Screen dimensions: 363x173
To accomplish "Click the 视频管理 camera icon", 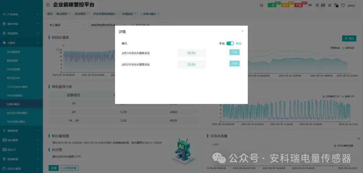I will pos(4,159).
